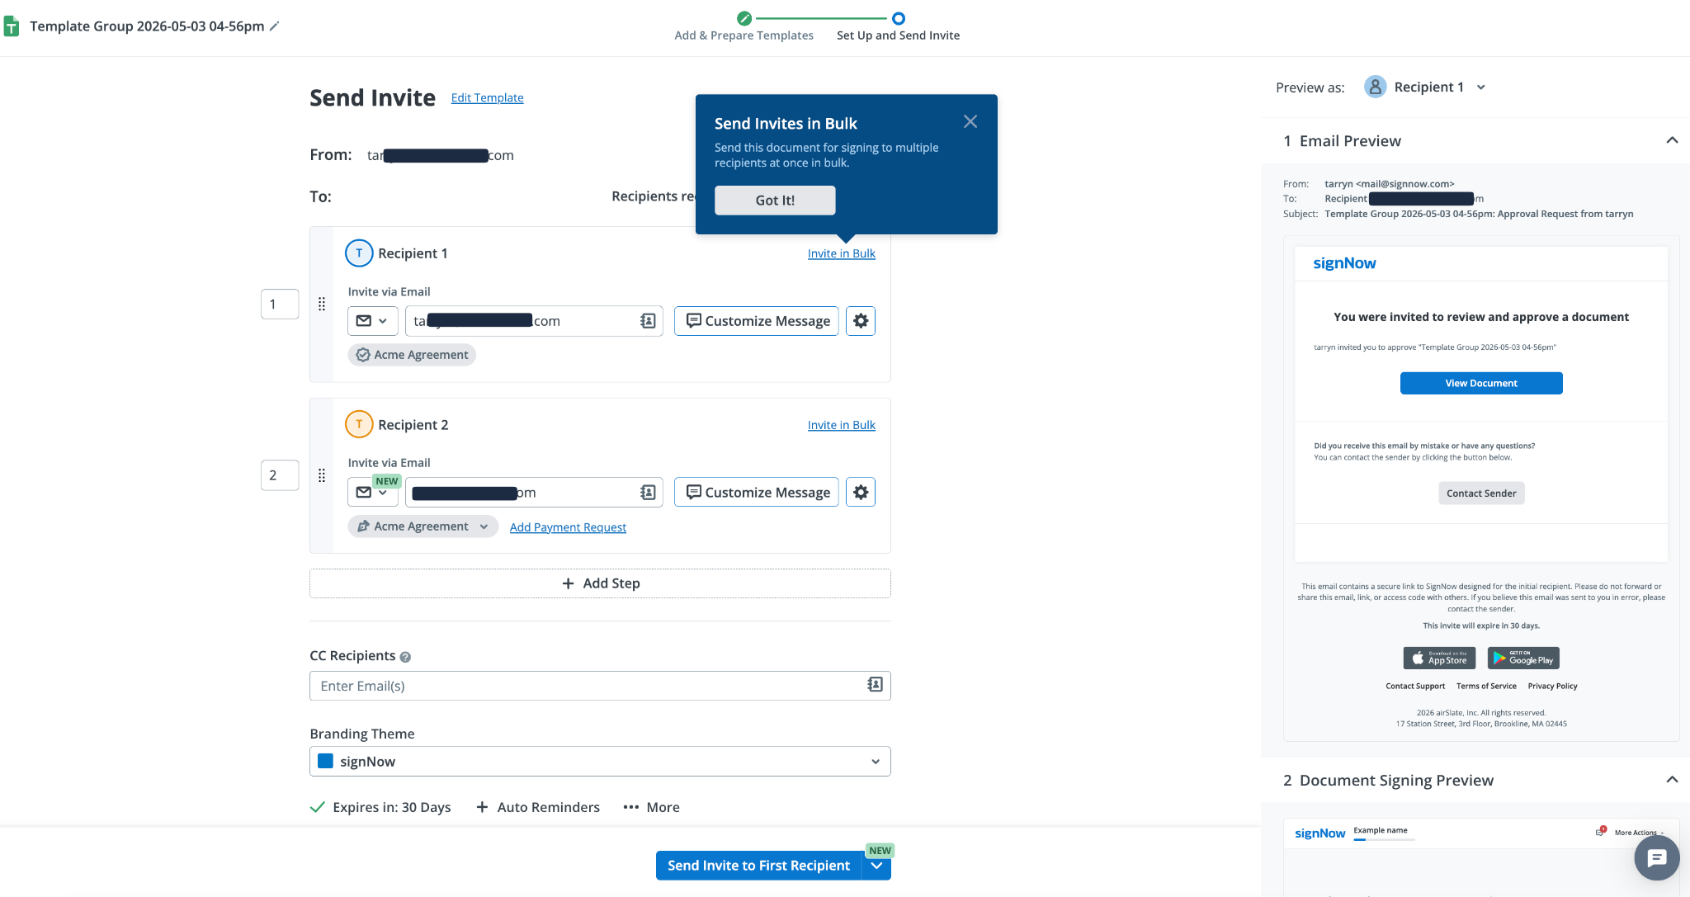The height and width of the screenshot is (897, 1690).
Task: Click notification icon in signing preview
Action: tap(1600, 831)
